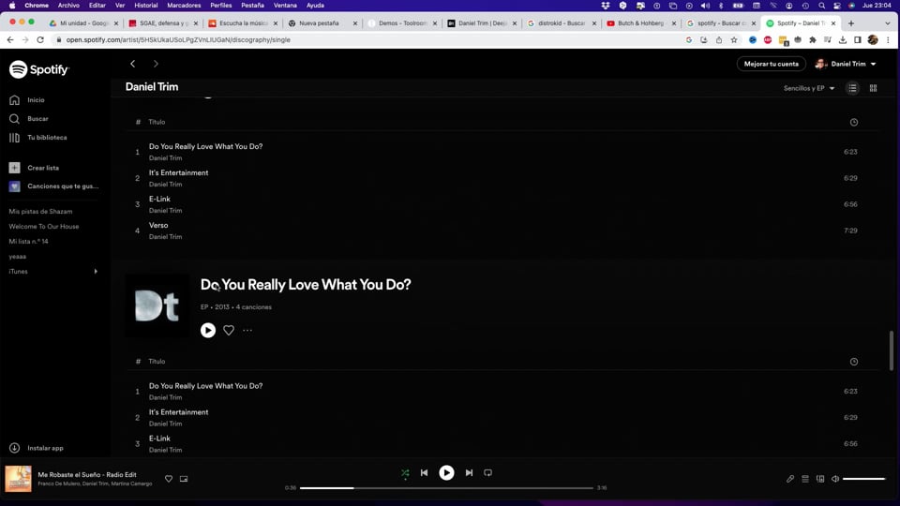Open the Sencillos y EP filter dropdown
The image size is (900, 506).
pyautogui.click(x=809, y=88)
